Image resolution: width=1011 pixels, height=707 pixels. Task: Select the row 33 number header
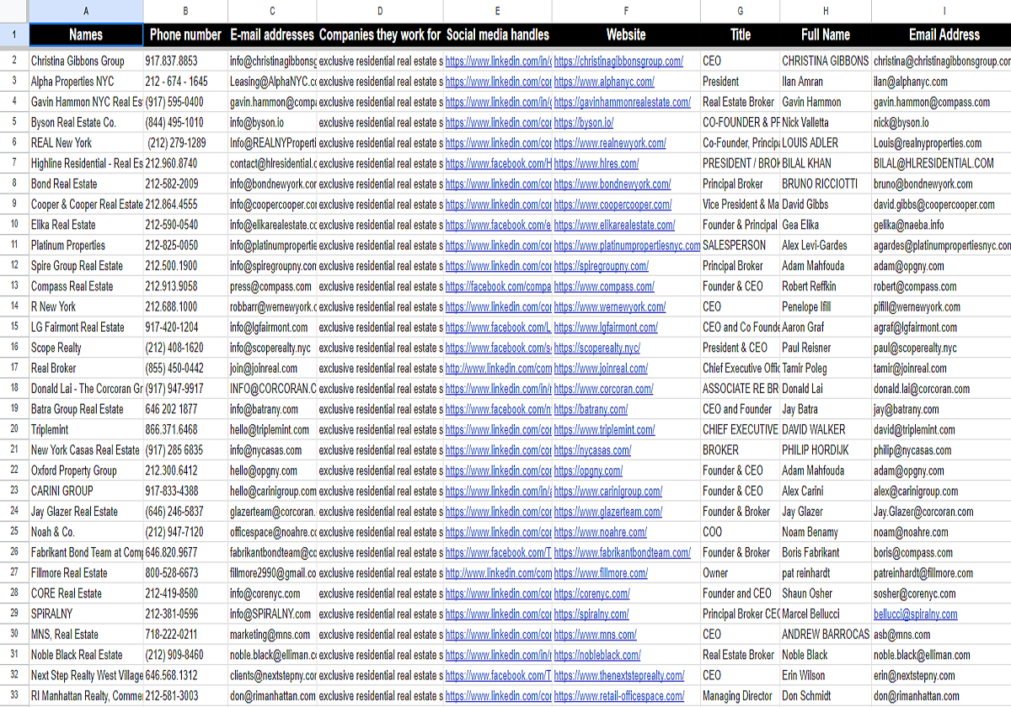[14, 696]
